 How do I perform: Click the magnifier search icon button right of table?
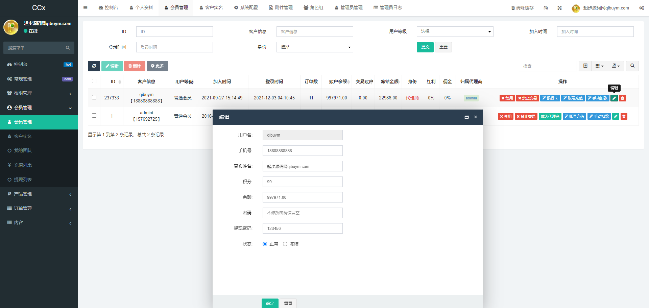(632, 66)
